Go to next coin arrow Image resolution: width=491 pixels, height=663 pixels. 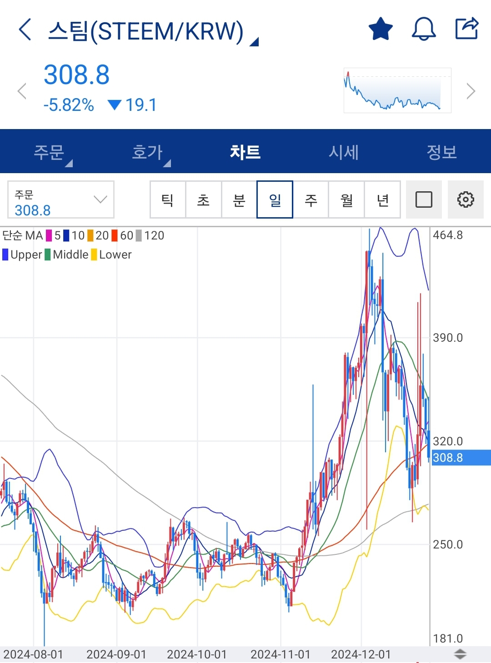(x=471, y=91)
